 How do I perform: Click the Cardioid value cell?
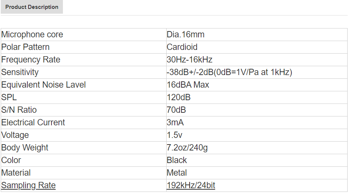pyautogui.click(x=257, y=47)
